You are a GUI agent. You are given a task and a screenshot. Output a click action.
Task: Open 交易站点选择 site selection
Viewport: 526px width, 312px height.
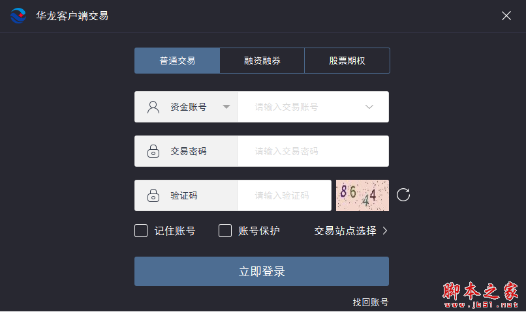pyautogui.click(x=351, y=231)
